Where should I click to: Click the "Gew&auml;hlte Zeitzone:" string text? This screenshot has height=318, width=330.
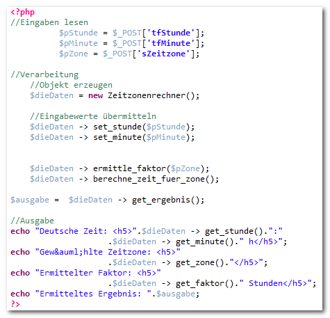[x=95, y=252]
